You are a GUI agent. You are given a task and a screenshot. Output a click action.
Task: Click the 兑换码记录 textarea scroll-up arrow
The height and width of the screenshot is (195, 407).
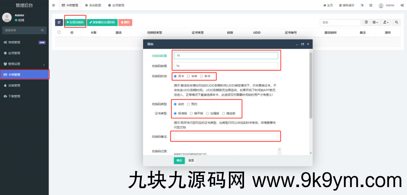[x=279, y=149]
